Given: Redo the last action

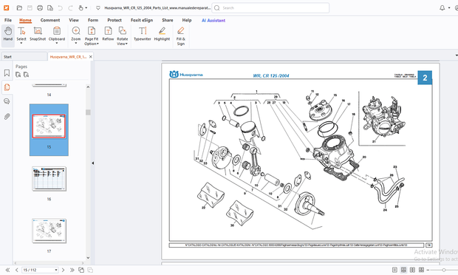Looking at the screenshot, I should tap(70, 8).
